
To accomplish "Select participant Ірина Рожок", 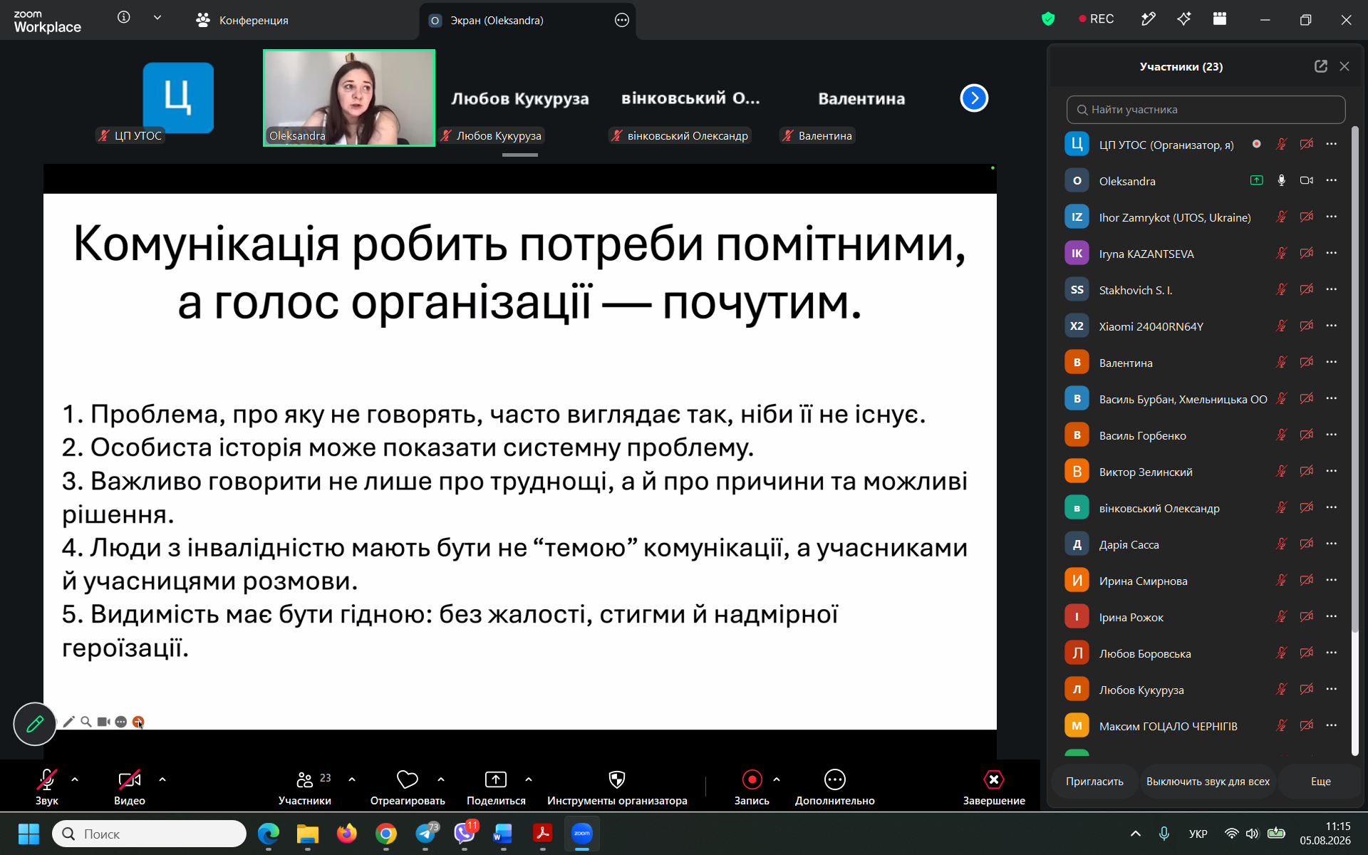I will [x=1201, y=617].
